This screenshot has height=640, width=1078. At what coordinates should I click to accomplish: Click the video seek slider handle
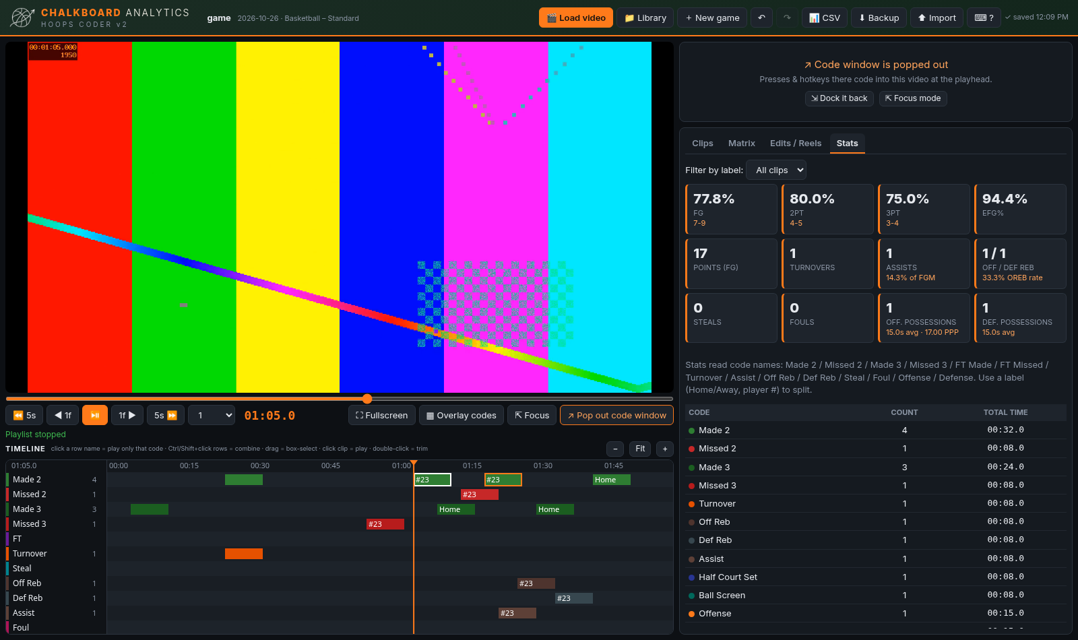[x=367, y=399]
